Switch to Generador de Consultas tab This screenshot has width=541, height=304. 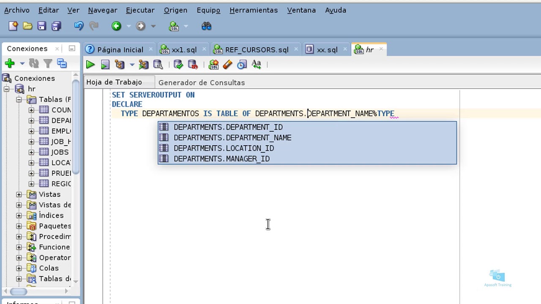(x=202, y=82)
